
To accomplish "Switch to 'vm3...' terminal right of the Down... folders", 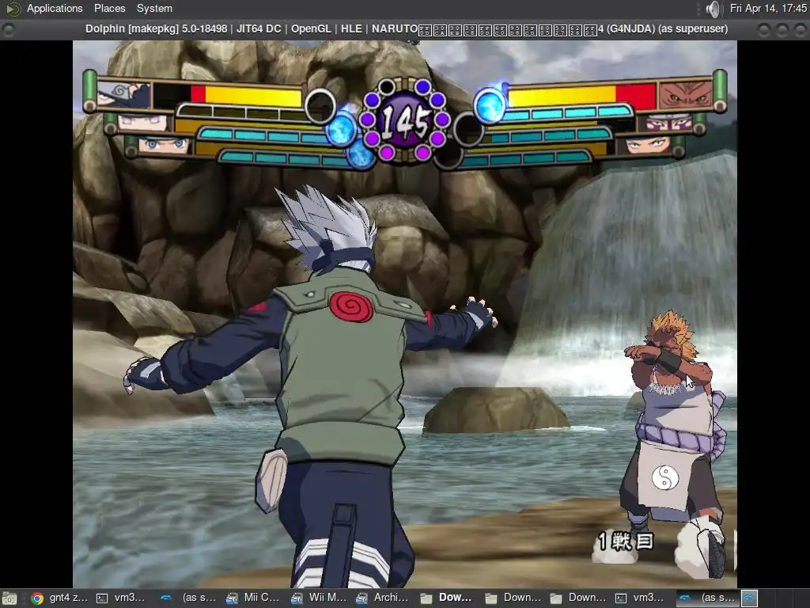I will tap(641, 598).
